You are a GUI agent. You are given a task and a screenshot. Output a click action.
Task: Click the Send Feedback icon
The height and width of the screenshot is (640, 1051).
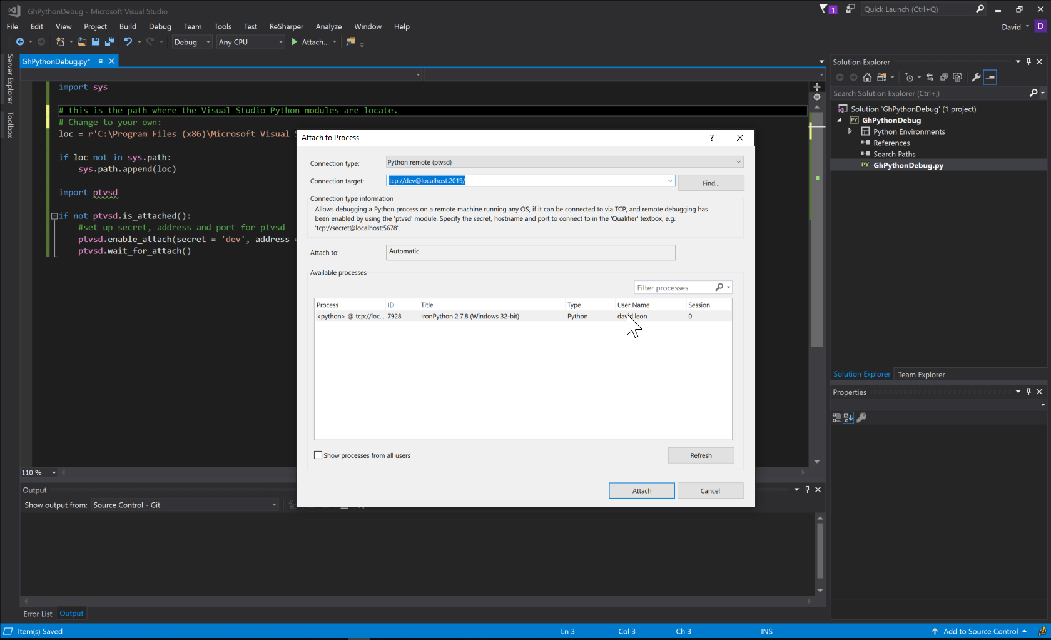point(850,9)
